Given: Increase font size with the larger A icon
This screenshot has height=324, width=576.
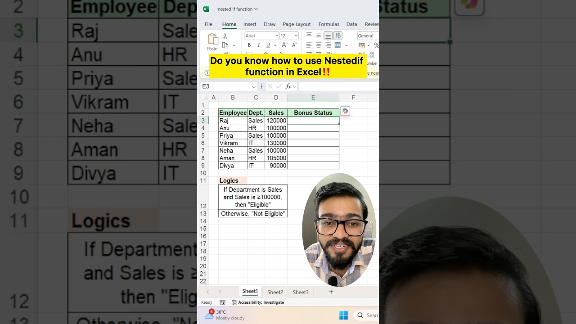Looking at the screenshot, I should (x=284, y=45).
